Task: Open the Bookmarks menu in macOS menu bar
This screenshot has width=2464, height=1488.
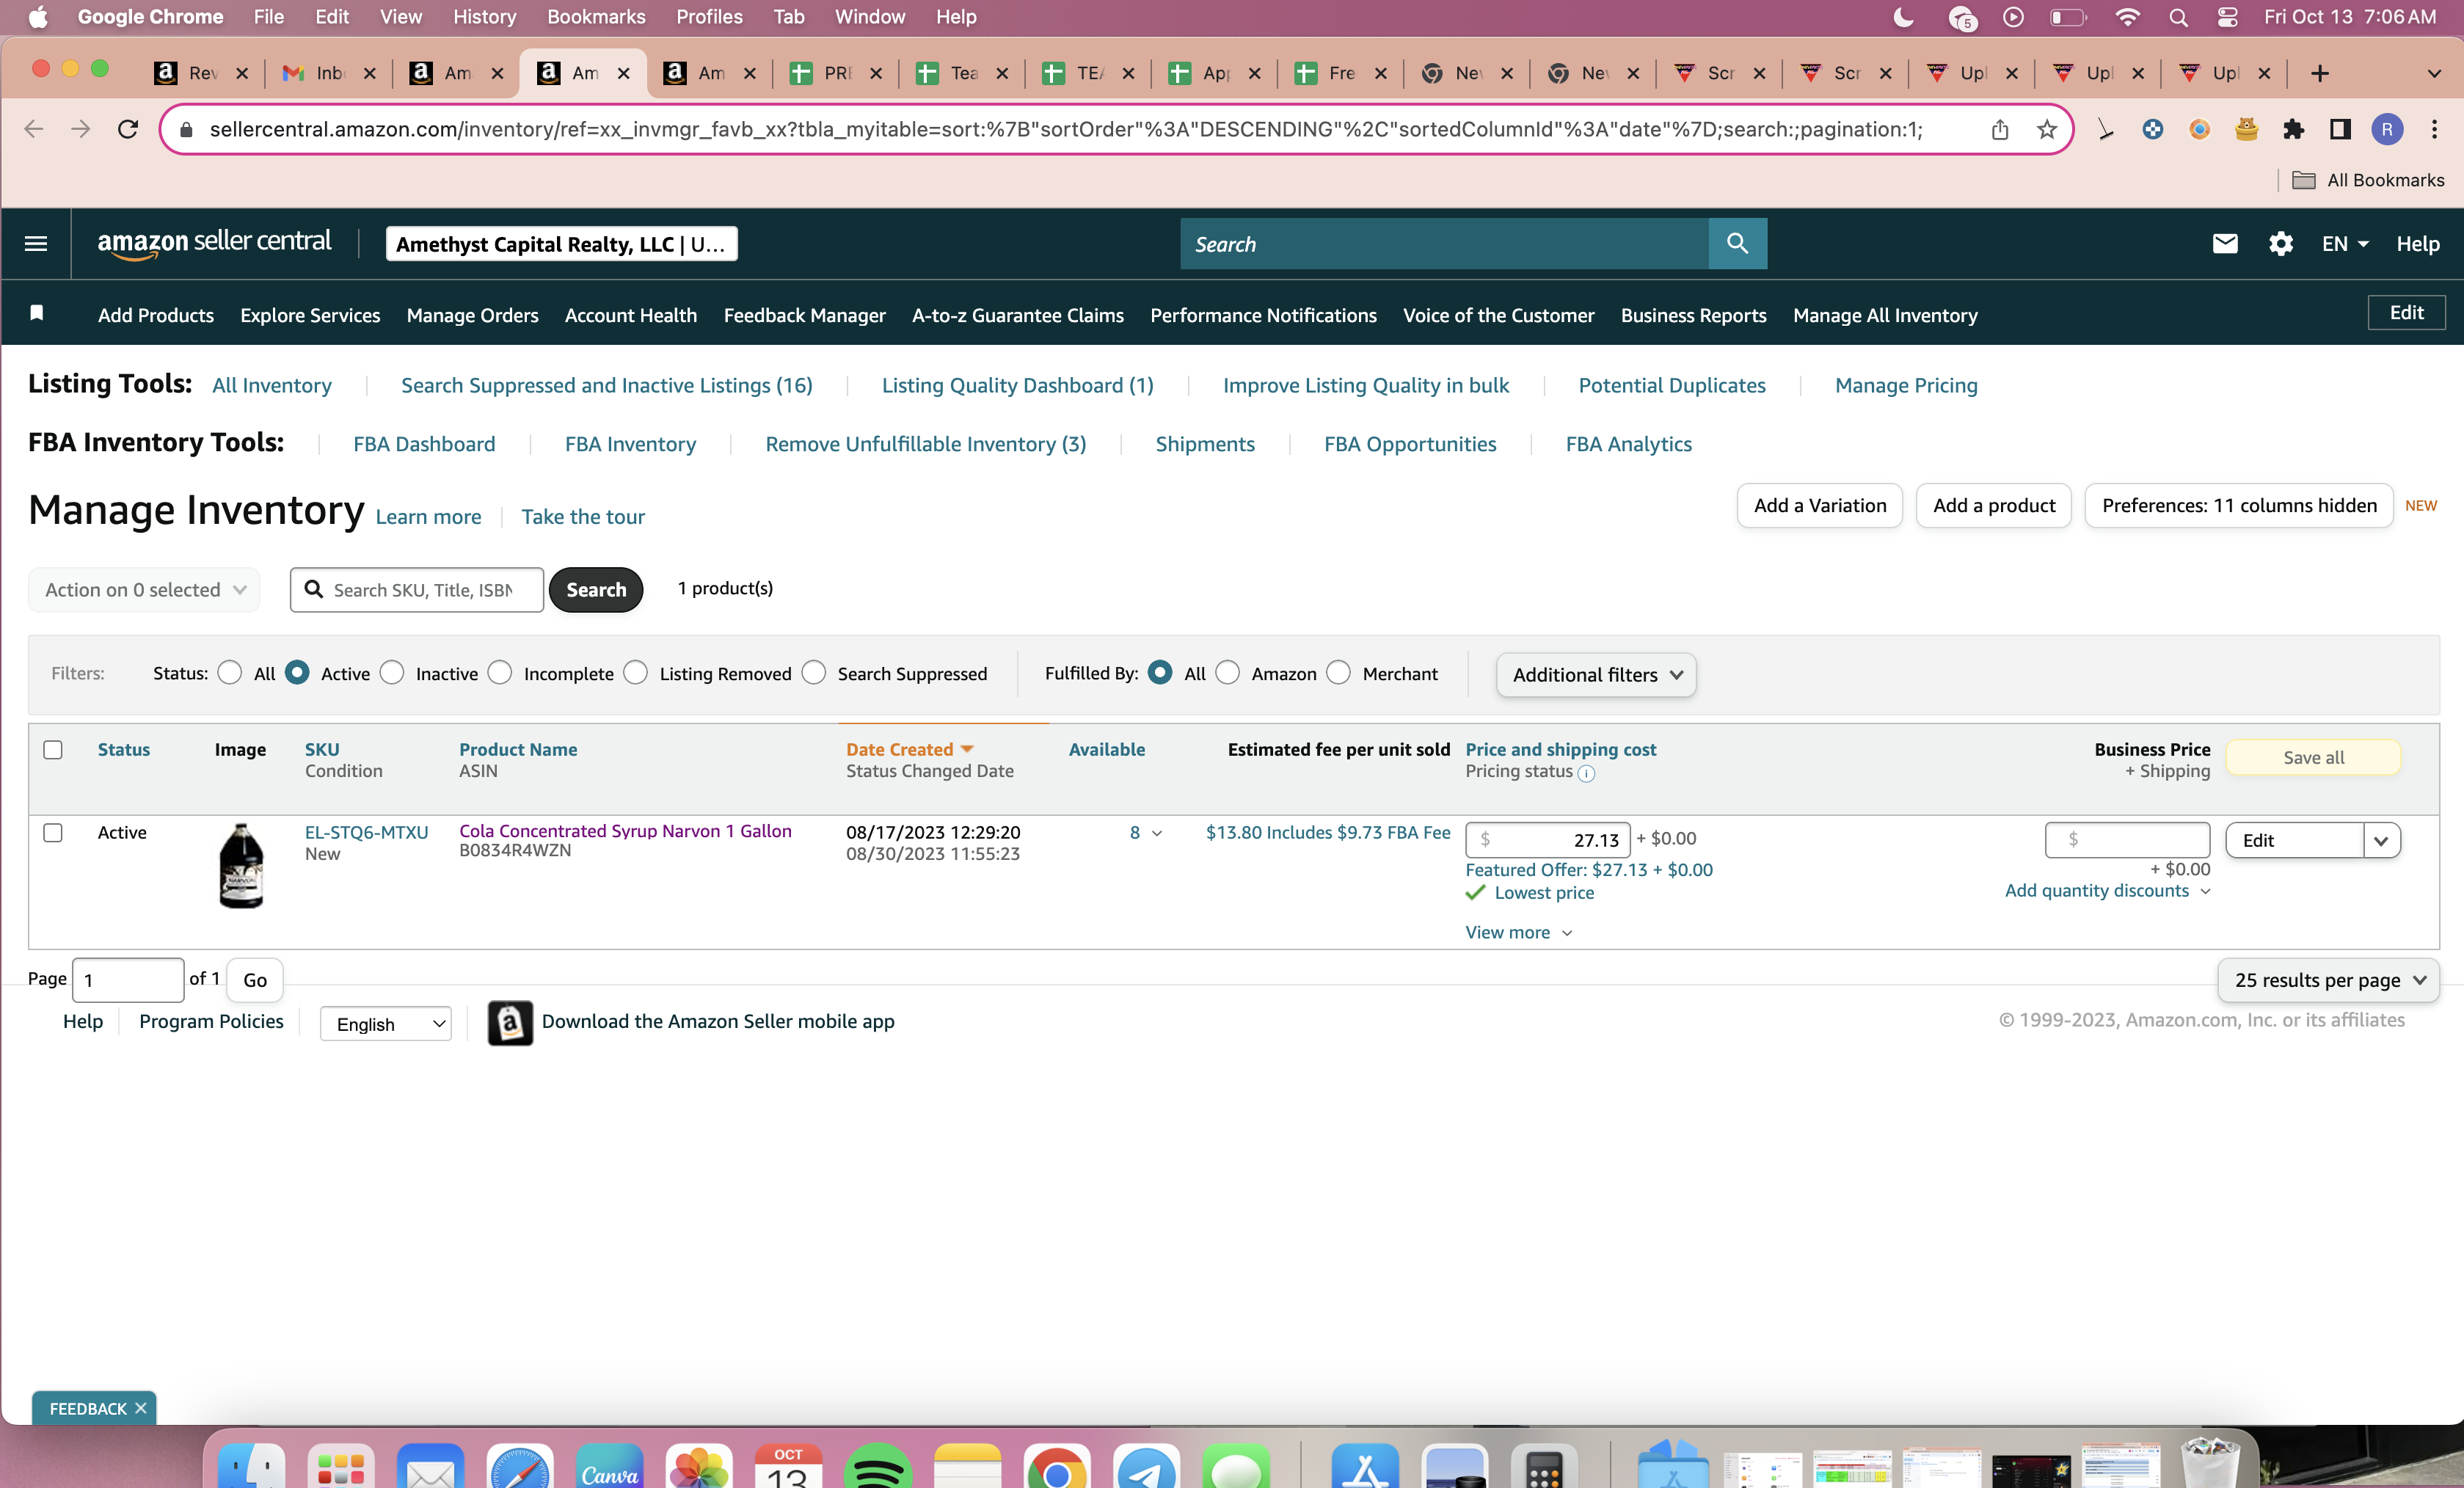Action: pos(596,17)
